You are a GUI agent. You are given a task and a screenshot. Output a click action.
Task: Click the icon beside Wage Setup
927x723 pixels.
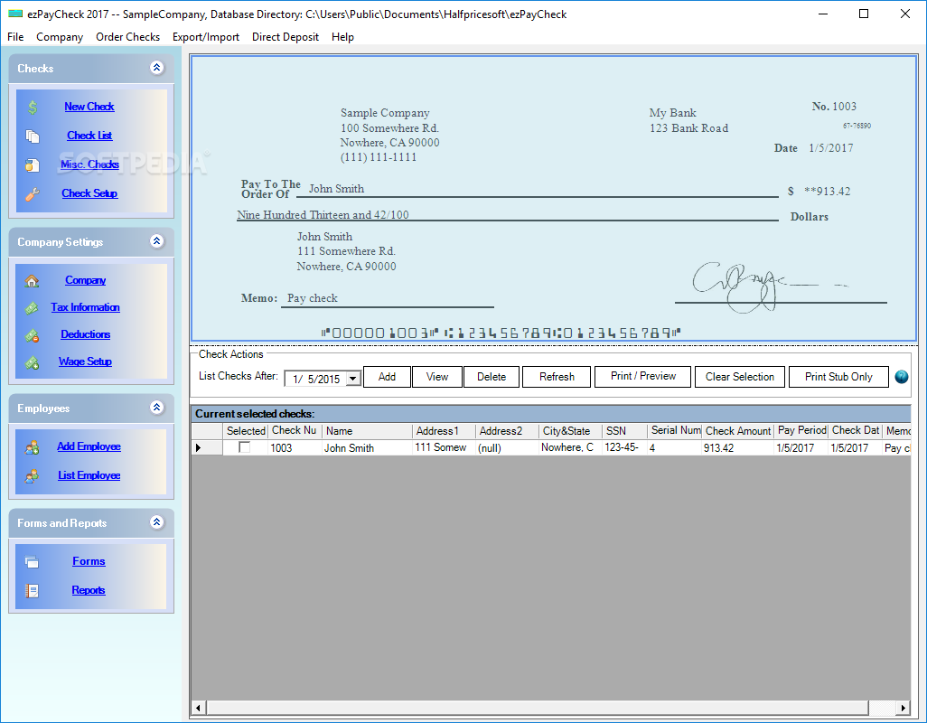[32, 362]
